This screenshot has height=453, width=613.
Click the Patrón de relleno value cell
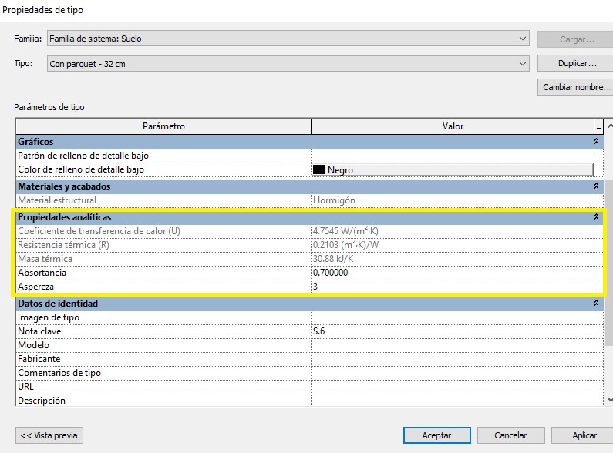452,156
